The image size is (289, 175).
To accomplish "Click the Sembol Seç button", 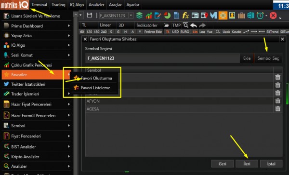I will [268, 58].
